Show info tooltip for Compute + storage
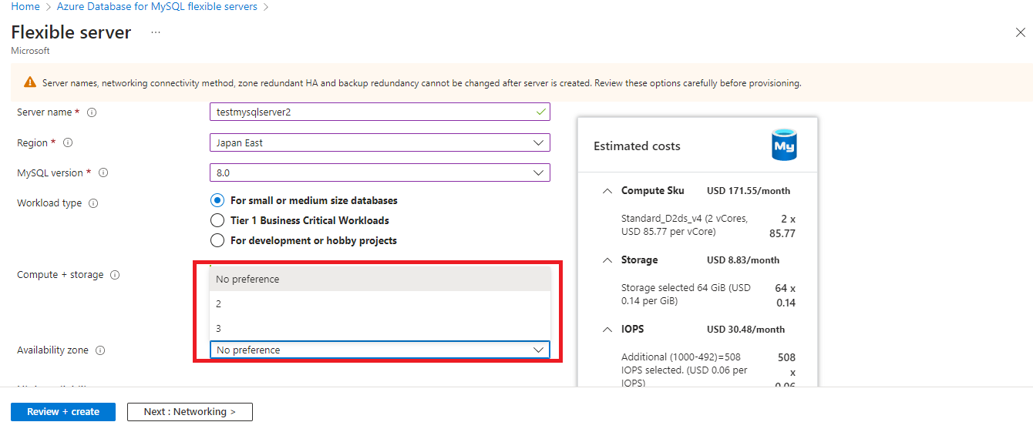 (x=115, y=275)
